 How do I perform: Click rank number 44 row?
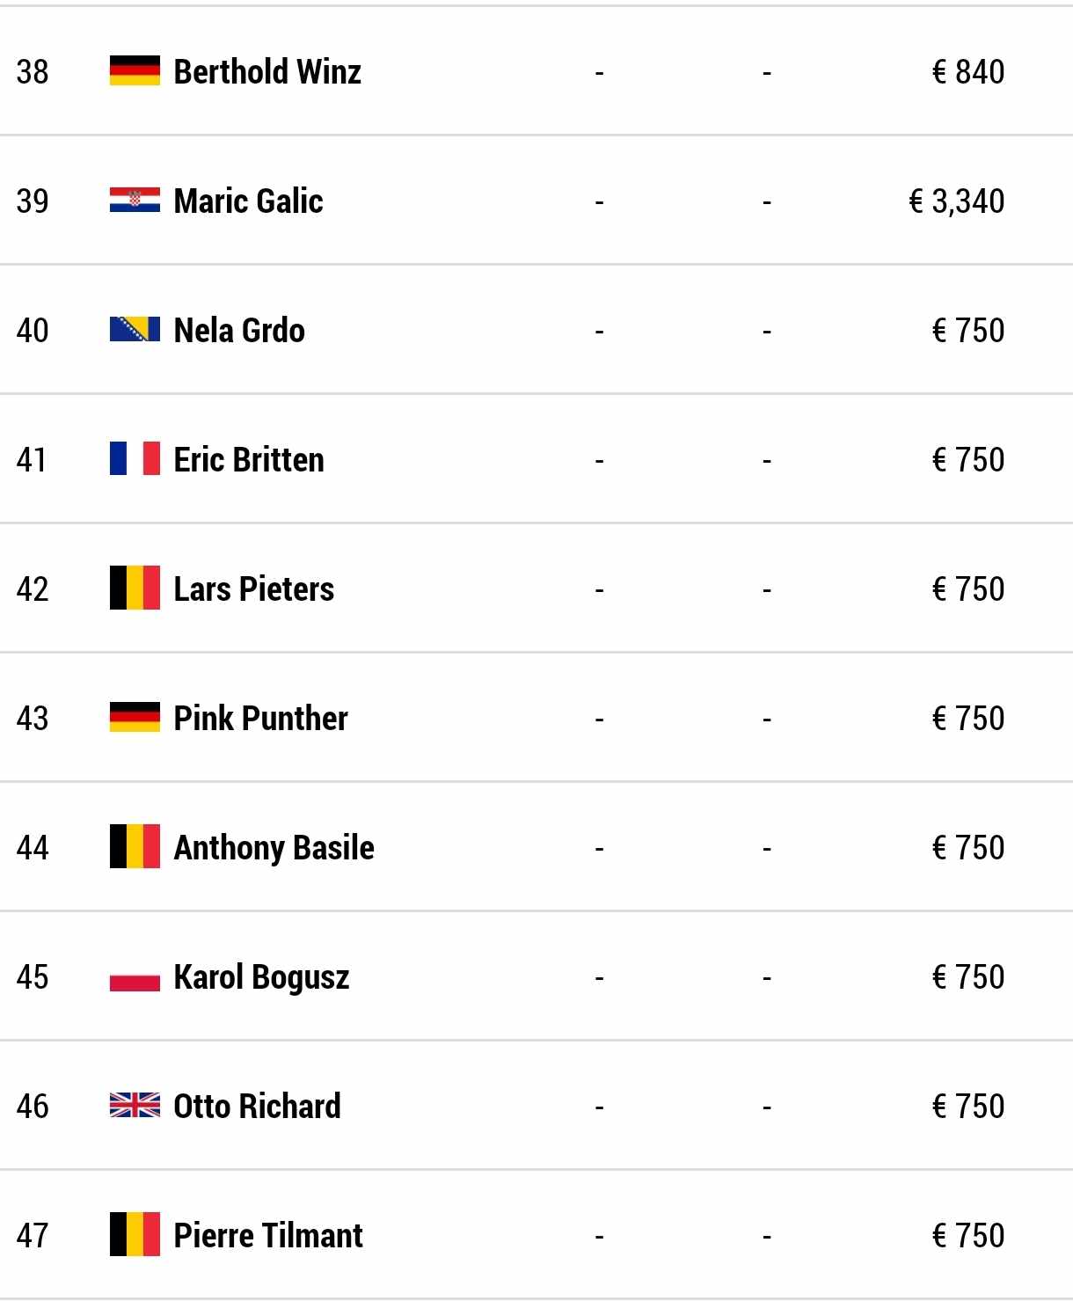pyautogui.click(x=536, y=847)
